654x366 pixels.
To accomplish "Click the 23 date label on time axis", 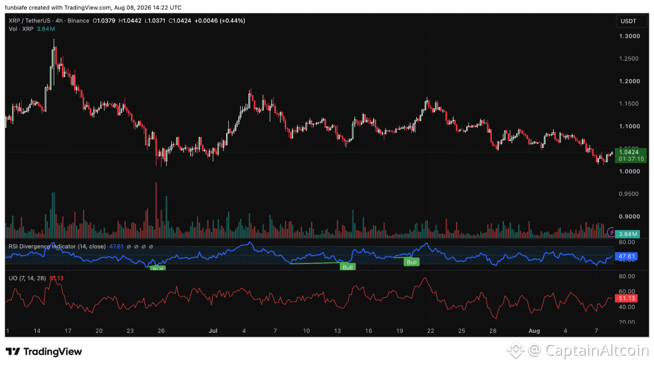I will coord(130,331).
